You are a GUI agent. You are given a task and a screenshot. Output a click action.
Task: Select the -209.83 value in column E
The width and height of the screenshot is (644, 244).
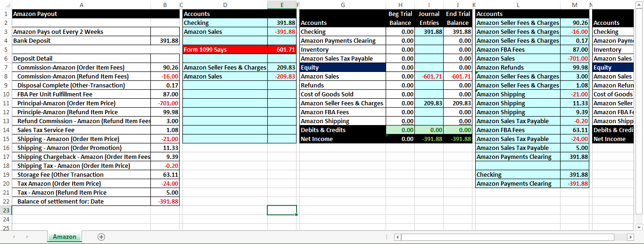point(281,76)
